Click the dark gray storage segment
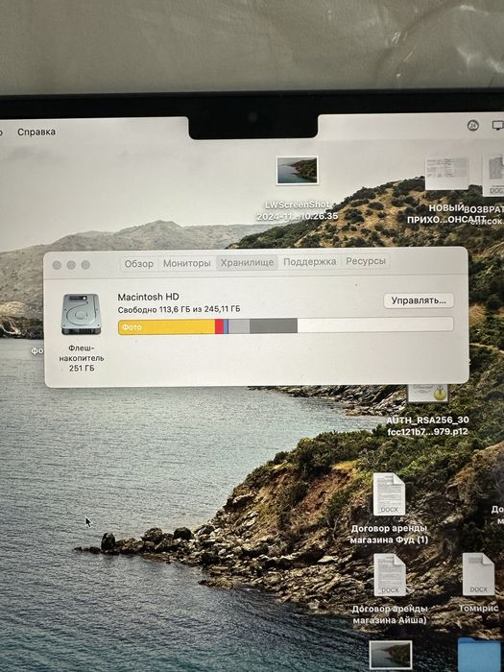 [274, 325]
